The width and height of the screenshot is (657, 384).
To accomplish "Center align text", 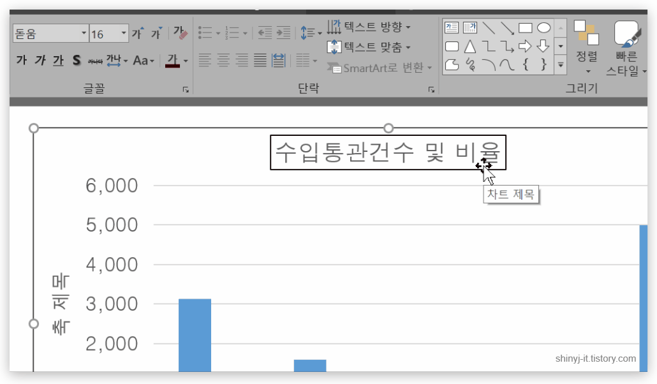I will click(x=223, y=61).
